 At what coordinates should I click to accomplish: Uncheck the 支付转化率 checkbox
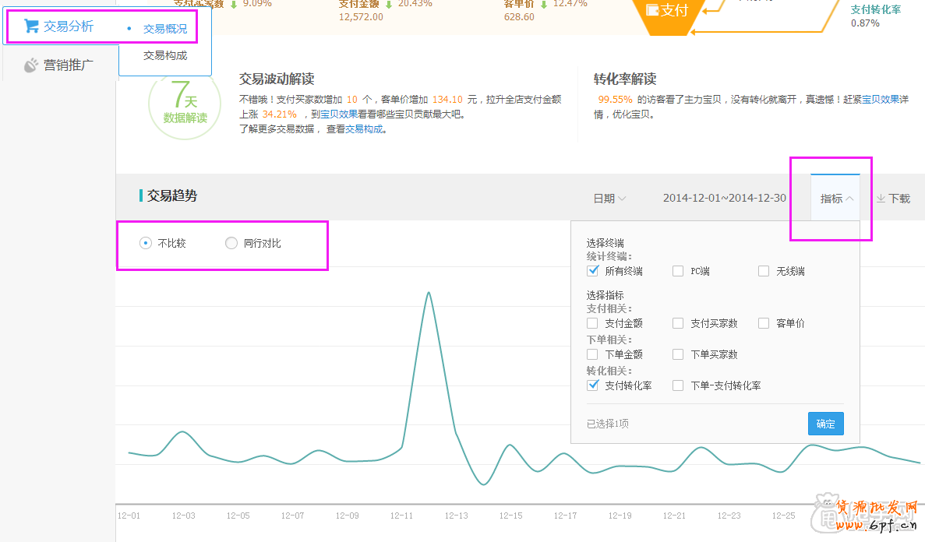(x=593, y=385)
